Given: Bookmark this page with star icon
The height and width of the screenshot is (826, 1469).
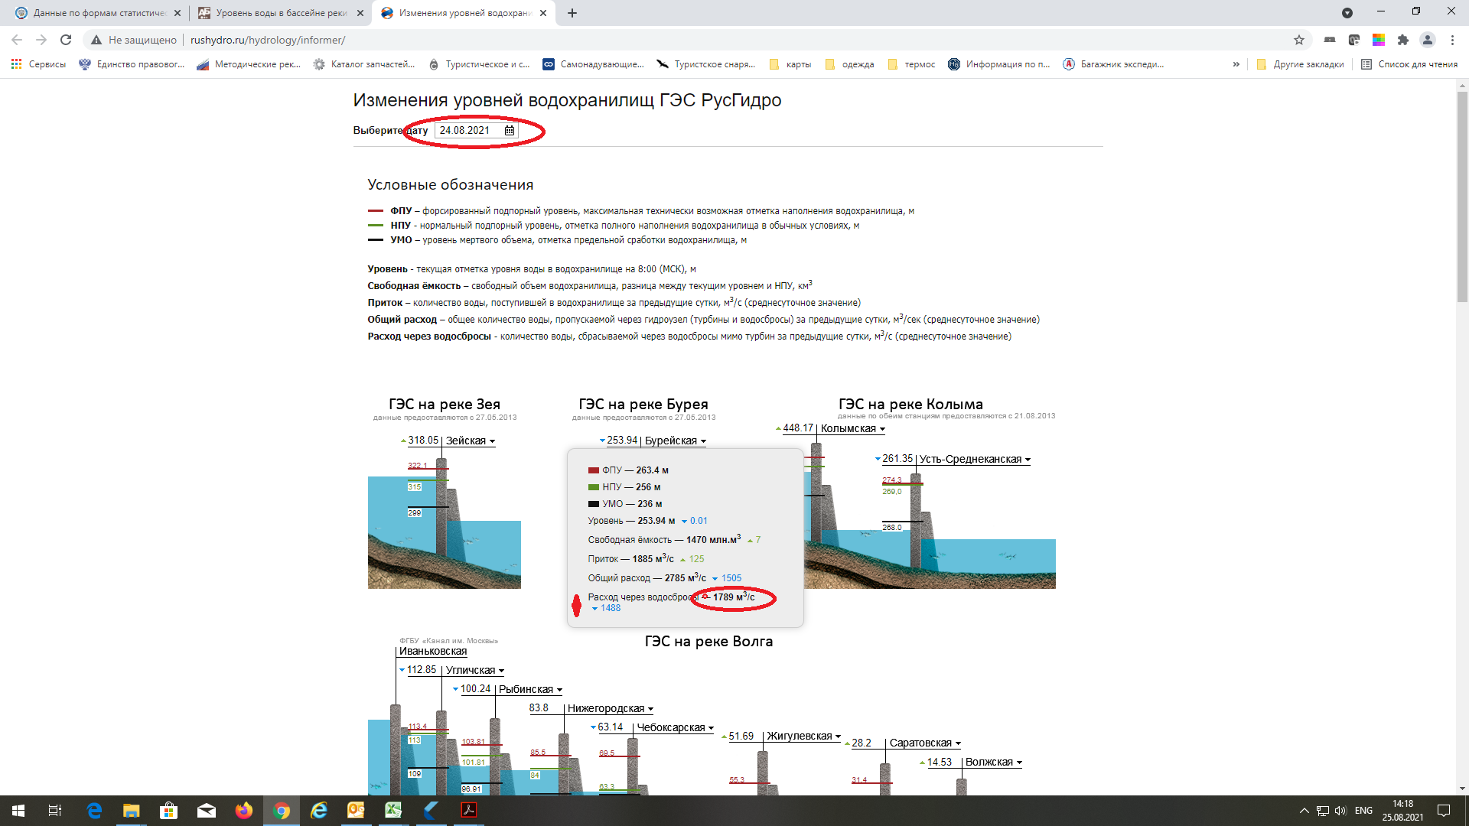Looking at the screenshot, I should point(1299,40).
